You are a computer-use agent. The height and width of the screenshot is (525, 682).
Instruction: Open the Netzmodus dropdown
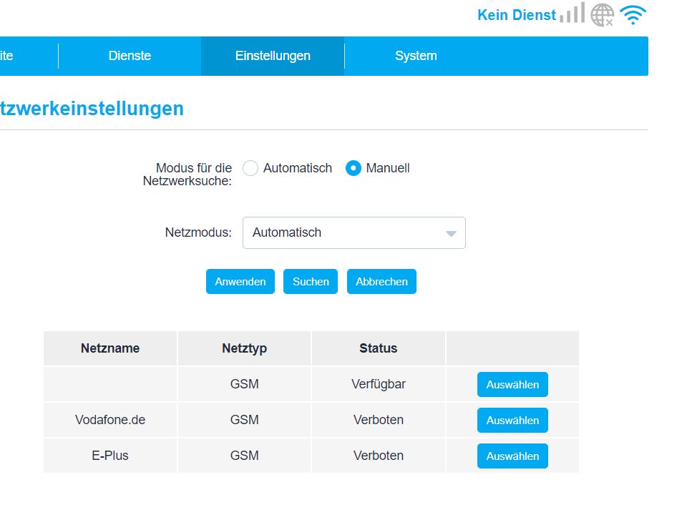(354, 232)
